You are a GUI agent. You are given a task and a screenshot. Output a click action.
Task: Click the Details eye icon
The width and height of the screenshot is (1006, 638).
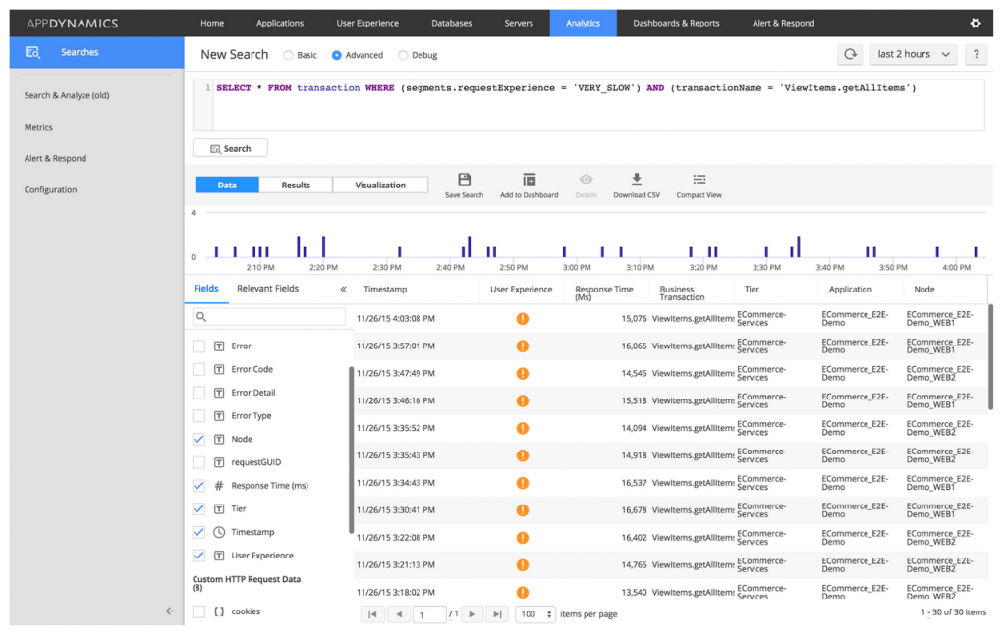pos(586,180)
